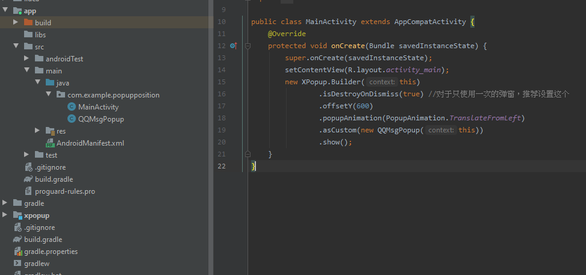The height and width of the screenshot is (275, 586).
Task: Click the app .gitignore file icon
Action: [x=28, y=167]
